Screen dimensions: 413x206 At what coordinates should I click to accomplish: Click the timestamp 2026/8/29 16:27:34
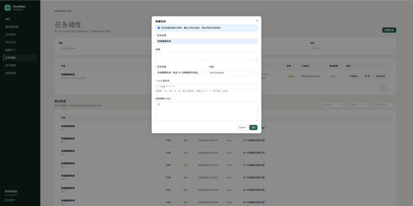point(208,140)
